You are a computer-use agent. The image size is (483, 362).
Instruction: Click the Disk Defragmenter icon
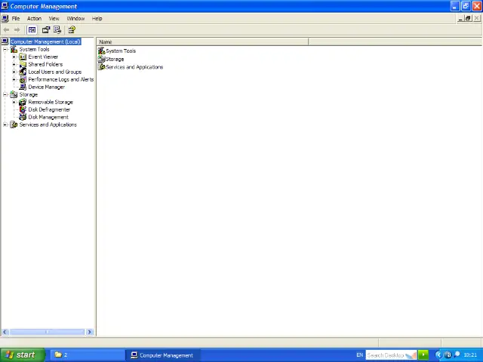coord(23,109)
